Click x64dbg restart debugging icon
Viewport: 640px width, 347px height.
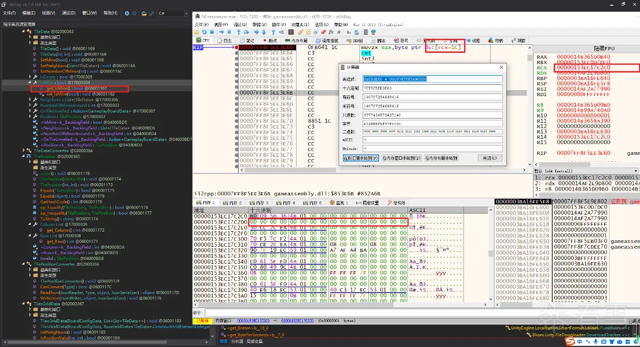tap(205, 32)
